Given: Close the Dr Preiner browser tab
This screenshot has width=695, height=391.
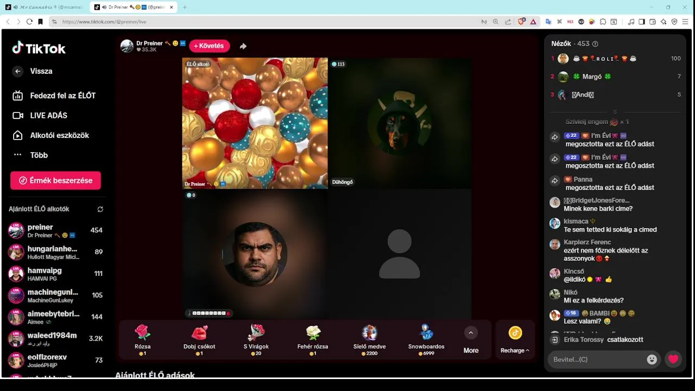Looking at the screenshot, I should (x=172, y=8).
